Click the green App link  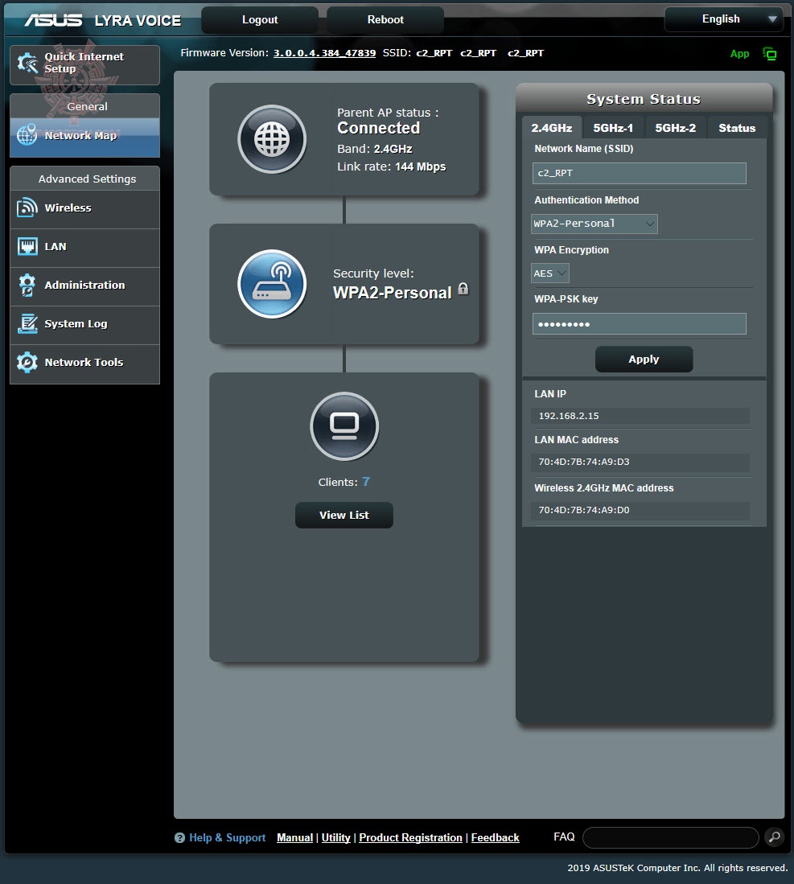point(739,54)
